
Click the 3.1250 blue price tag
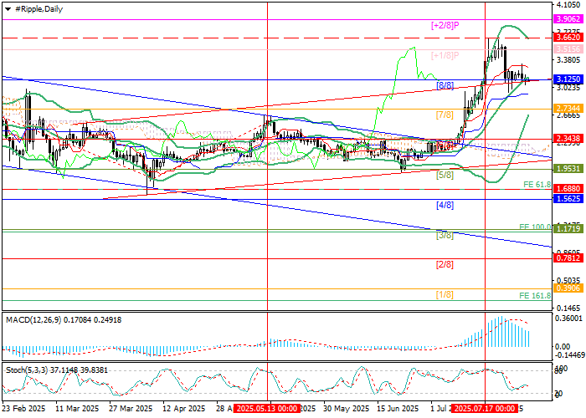pyautogui.click(x=568, y=79)
